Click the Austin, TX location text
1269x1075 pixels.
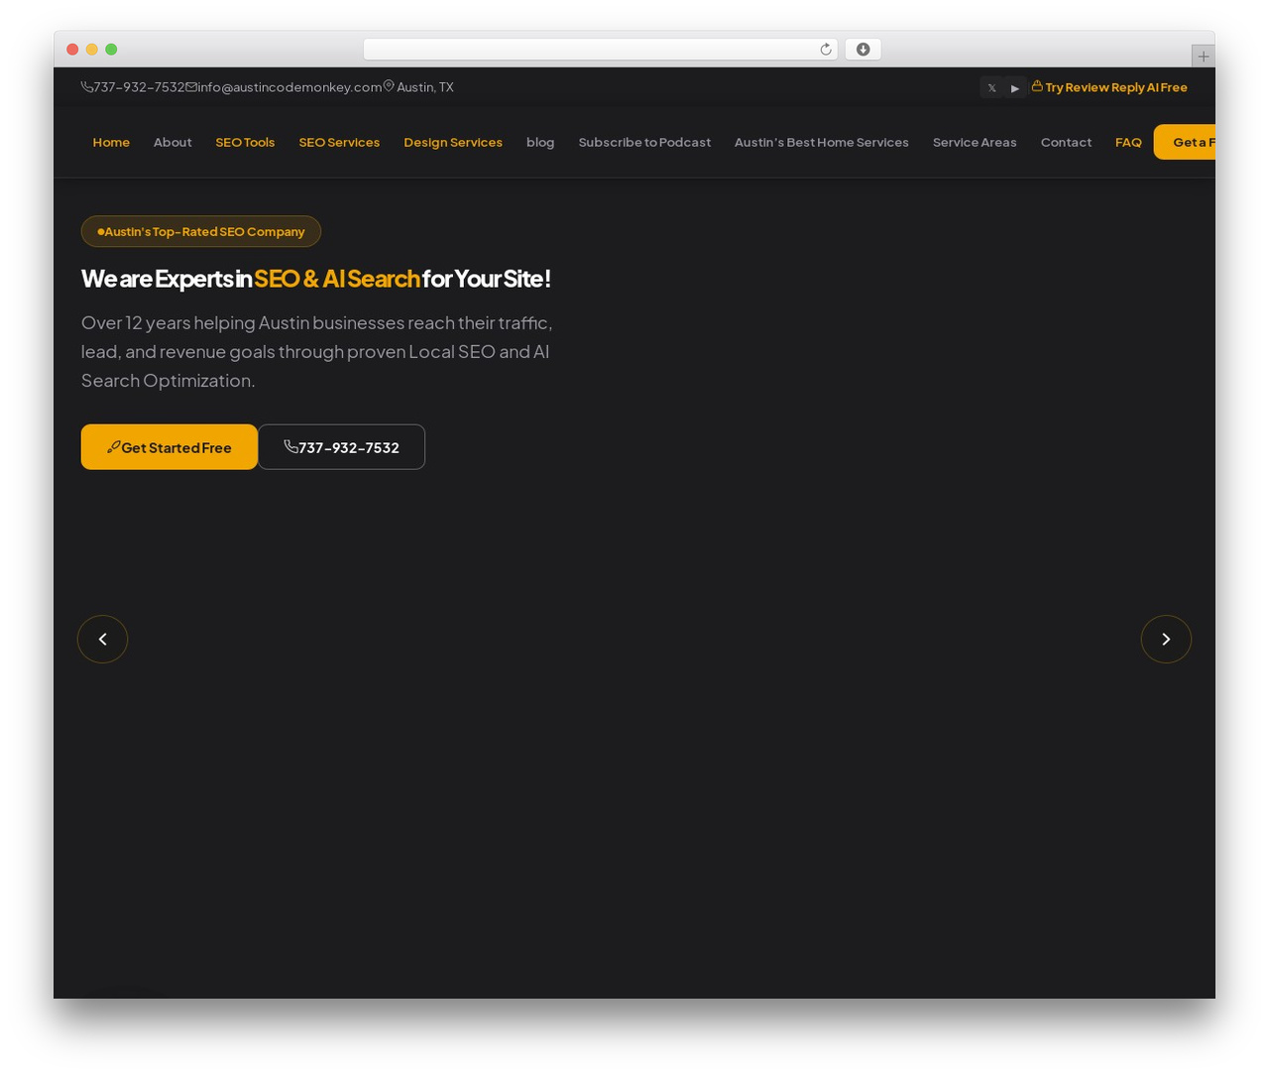tap(418, 87)
